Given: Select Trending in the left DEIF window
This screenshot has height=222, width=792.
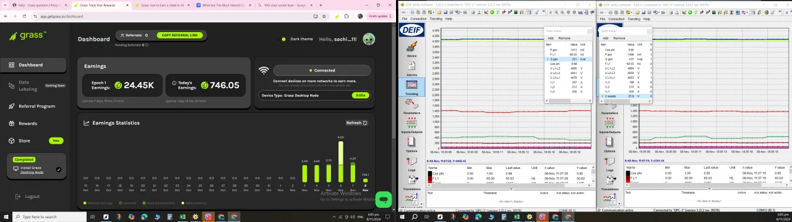Looking at the screenshot, I should (x=411, y=87).
